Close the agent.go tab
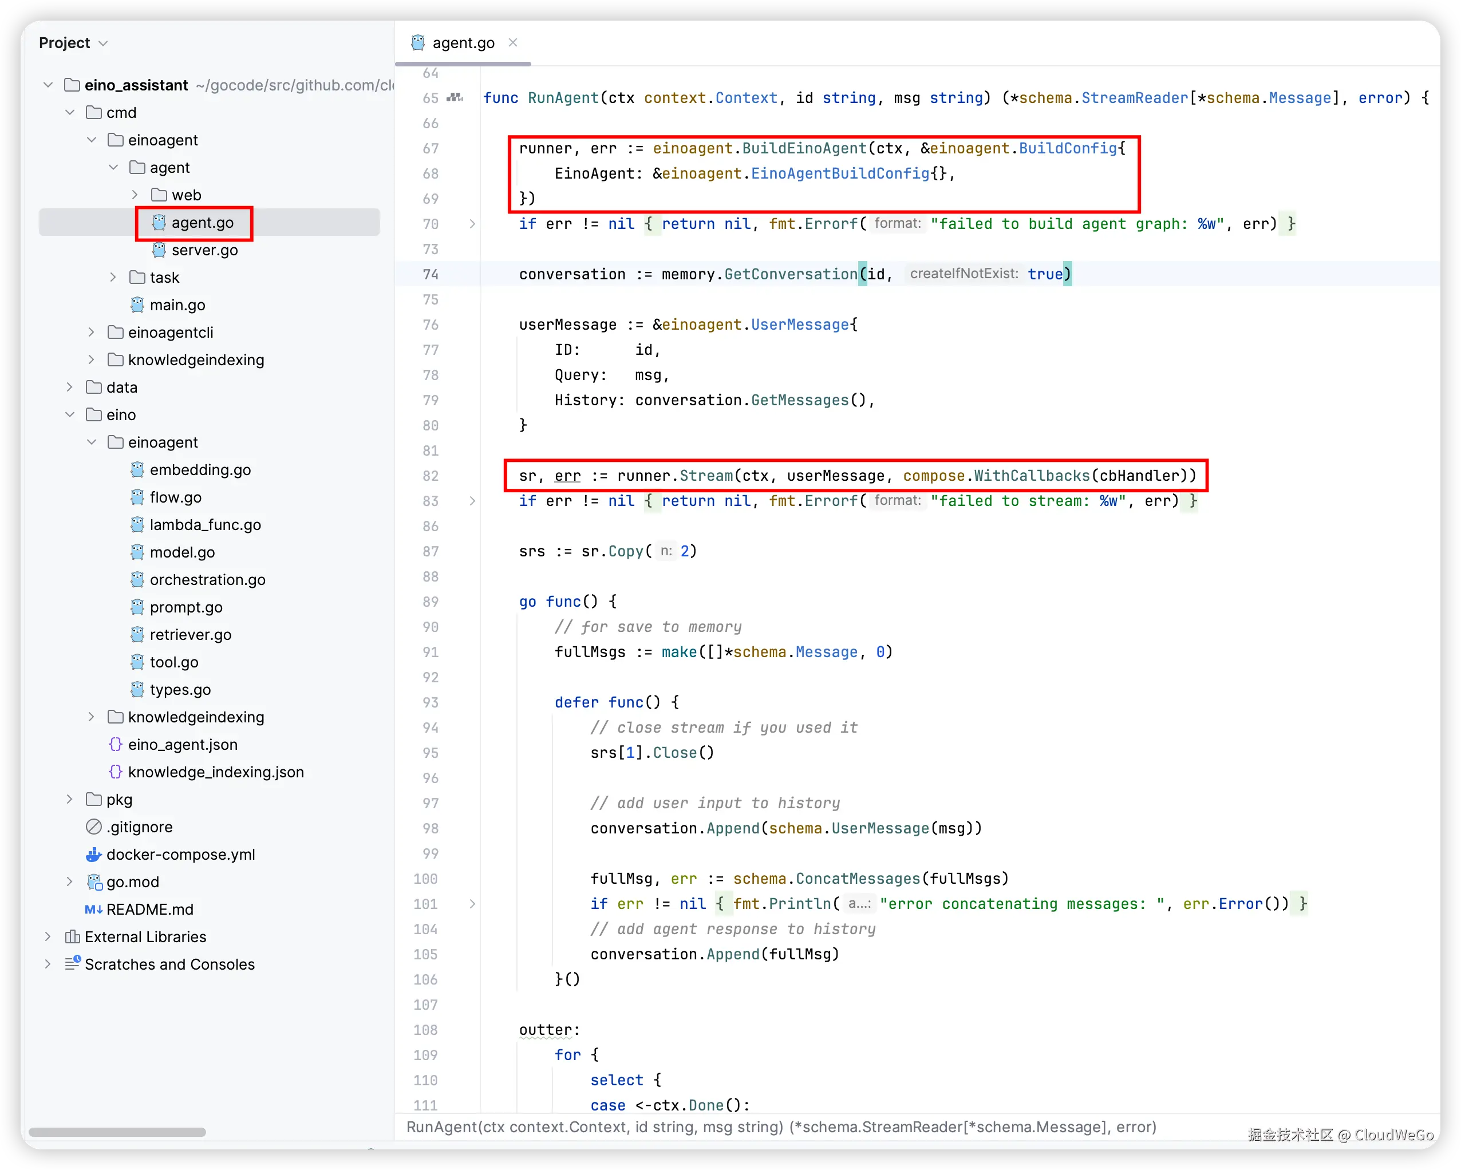The image size is (1461, 1170). coord(513,43)
